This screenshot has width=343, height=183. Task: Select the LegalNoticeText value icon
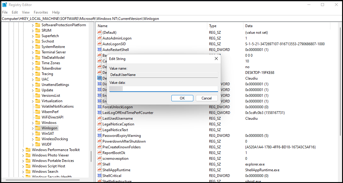(x=100, y=130)
